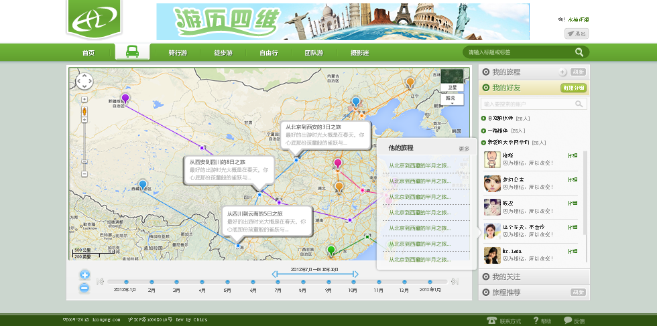
Task: Click the 创建分组 button
Action: [x=573, y=88]
